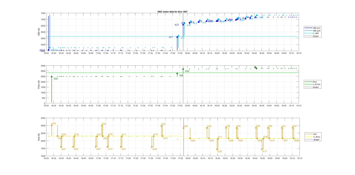Click the '3500' tick on Pitch AD axis

coord(43,66)
